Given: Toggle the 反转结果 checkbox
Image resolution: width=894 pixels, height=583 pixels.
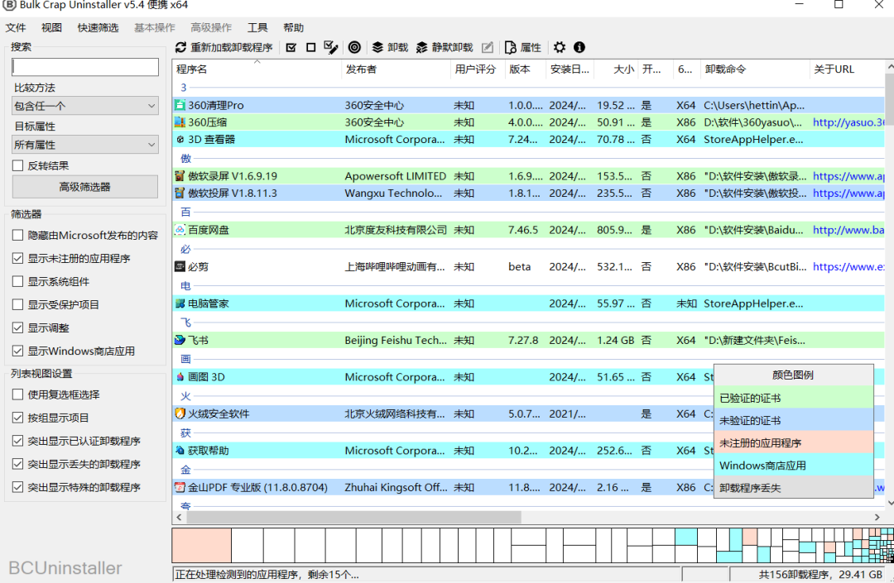Looking at the screenshot, I should (17, 165).
